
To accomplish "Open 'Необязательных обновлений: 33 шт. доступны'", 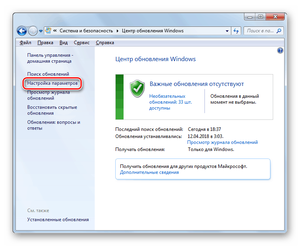I will click(171, 102).
